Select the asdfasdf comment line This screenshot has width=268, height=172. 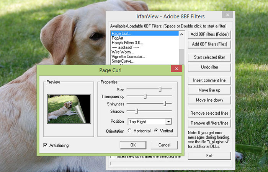coord(145,47)
